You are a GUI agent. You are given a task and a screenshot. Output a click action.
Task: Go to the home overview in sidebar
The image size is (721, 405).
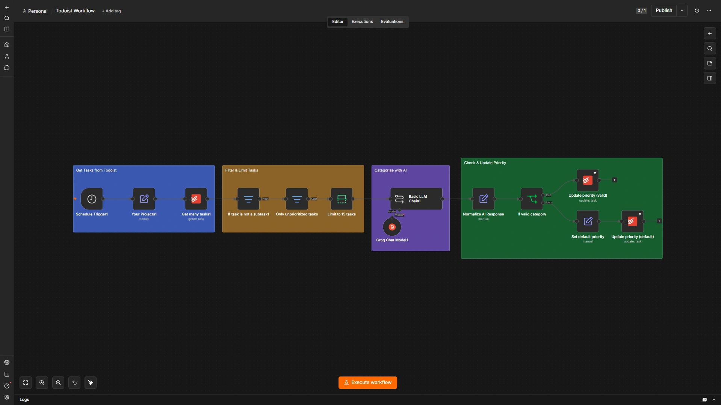point(7,45)
